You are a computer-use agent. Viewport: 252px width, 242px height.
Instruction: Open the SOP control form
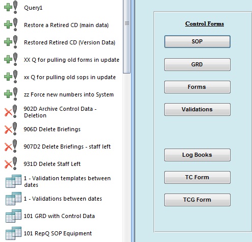click(197, 41)
